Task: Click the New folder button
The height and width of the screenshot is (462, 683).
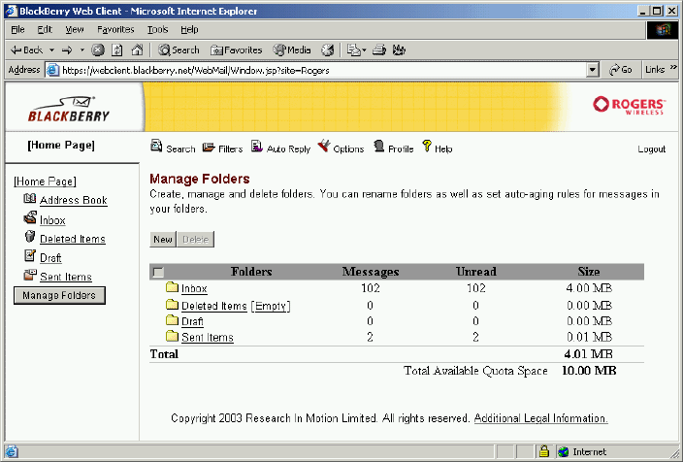Action: point(163,240)
